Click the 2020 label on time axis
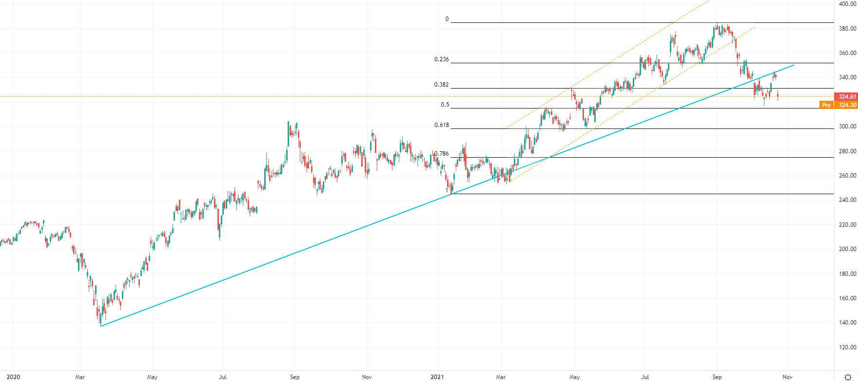The width and height of the screenshot is (858, 381). 14,377
